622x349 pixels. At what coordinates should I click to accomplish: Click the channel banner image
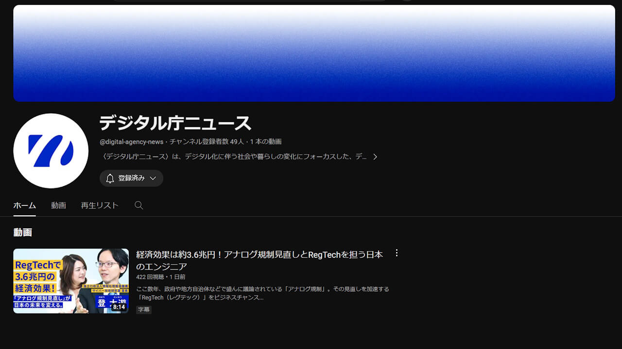(314, 53)
